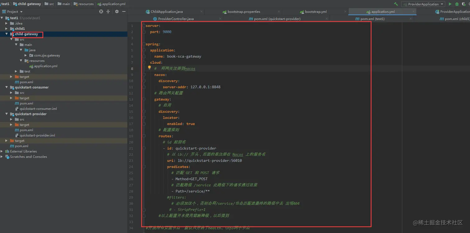This screenshot has height=233, width=470.
Task: Click the Maven icon of child-gateway pom.xml
Action: point(17,82)
